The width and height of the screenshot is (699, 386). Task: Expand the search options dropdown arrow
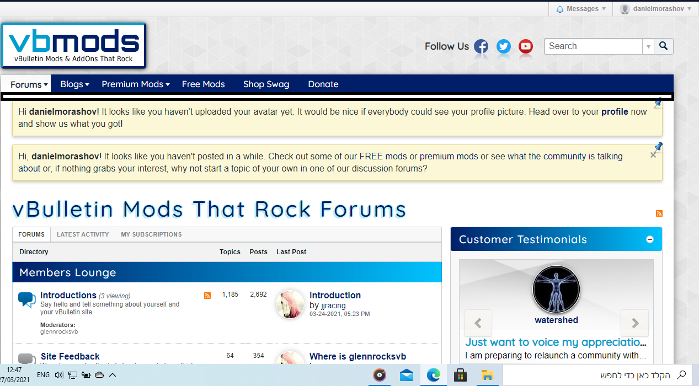tap(648, 46)
